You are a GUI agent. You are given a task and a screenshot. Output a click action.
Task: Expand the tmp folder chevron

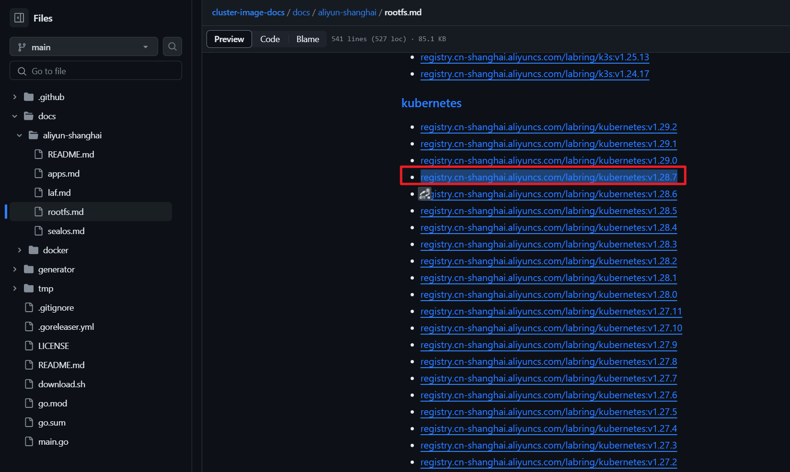pyautogui.click(x=15, y=289)
